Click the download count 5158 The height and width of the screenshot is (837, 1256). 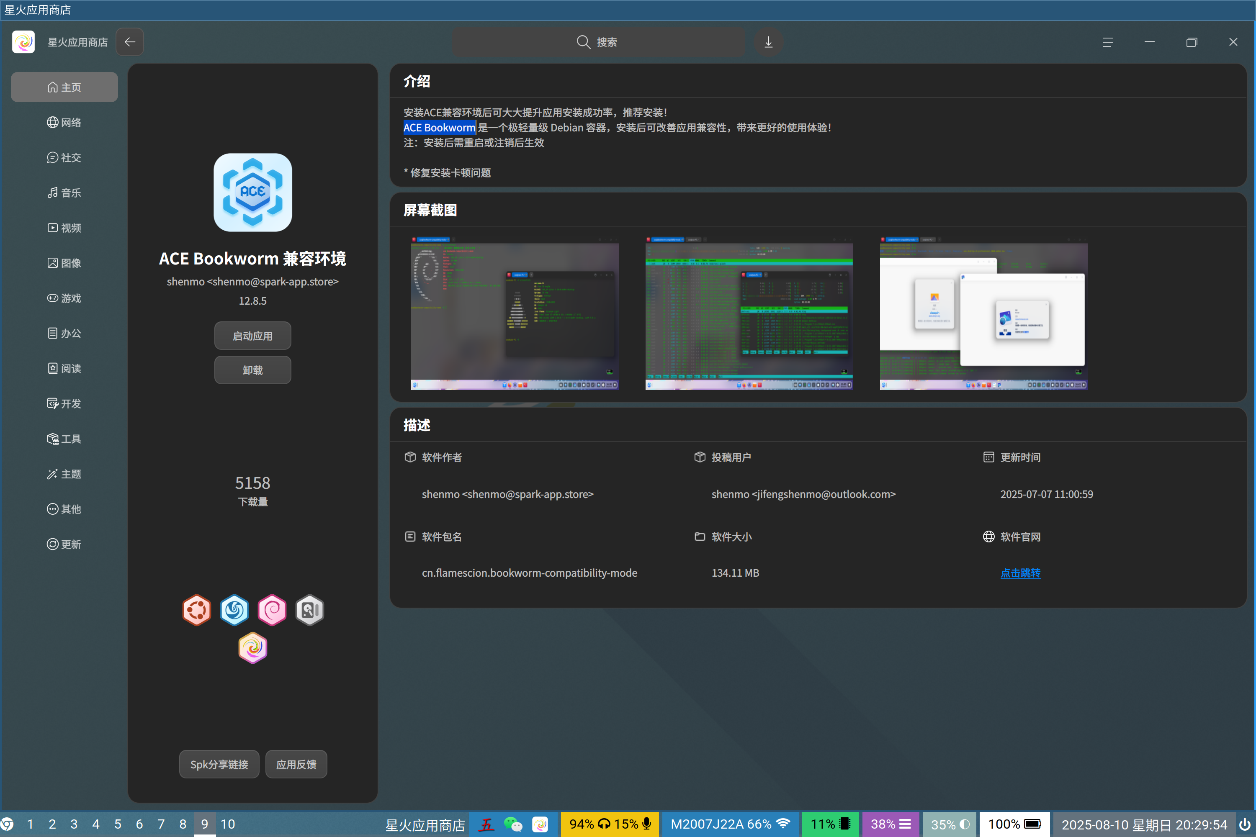pos(252,483)
